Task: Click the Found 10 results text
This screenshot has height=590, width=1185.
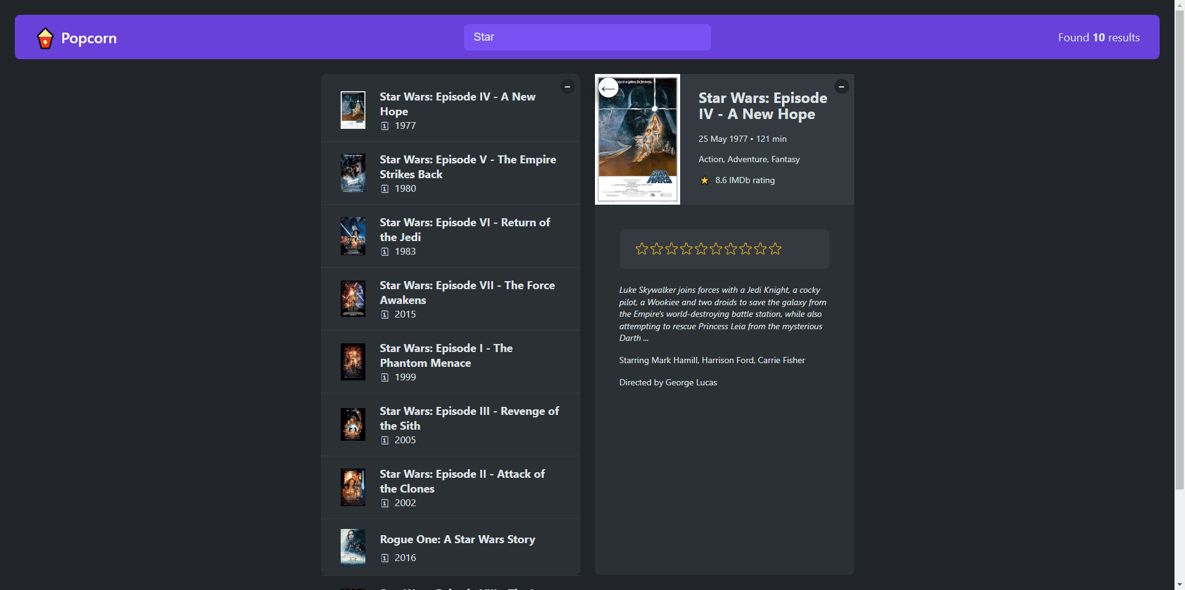Action: point(1099,38)
